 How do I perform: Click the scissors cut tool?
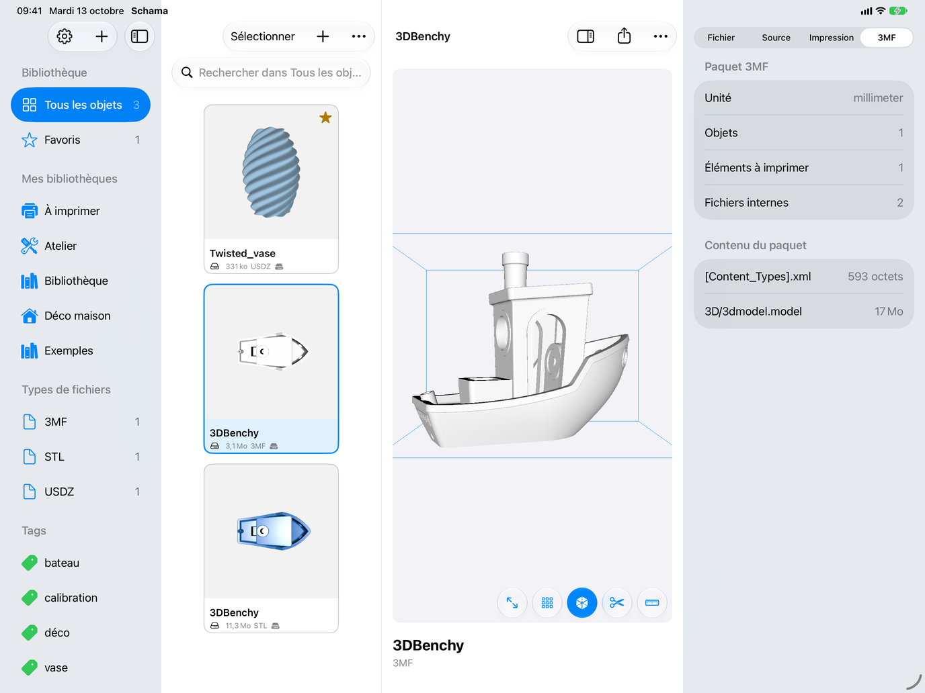(617, 603)
